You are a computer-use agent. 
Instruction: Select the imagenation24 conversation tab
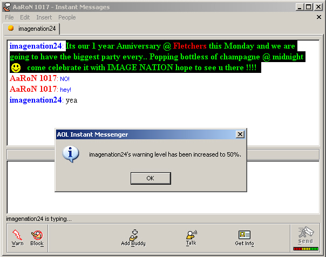[x=32, y=29]
